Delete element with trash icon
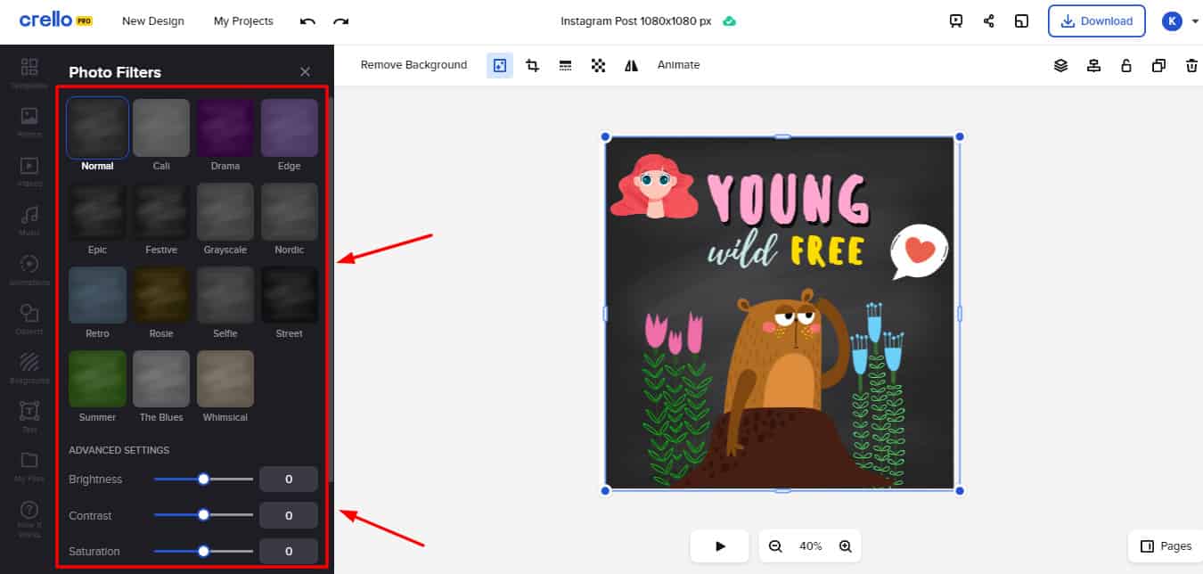 pos(1191,65)
